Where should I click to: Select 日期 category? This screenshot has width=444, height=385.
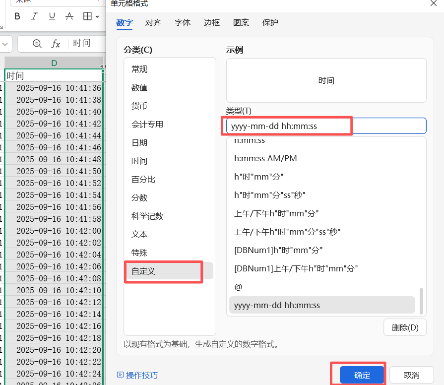pos(170,143)
